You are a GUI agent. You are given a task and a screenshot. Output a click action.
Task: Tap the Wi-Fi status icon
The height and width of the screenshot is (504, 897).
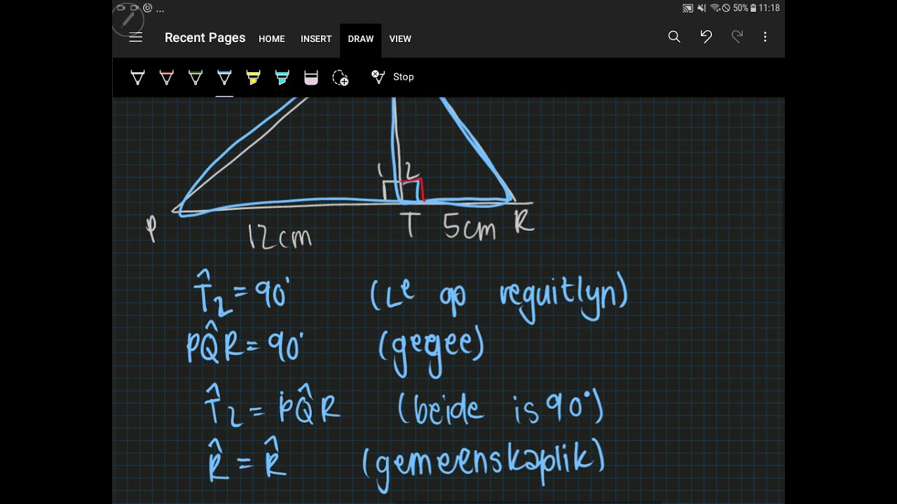click(715, 8)
